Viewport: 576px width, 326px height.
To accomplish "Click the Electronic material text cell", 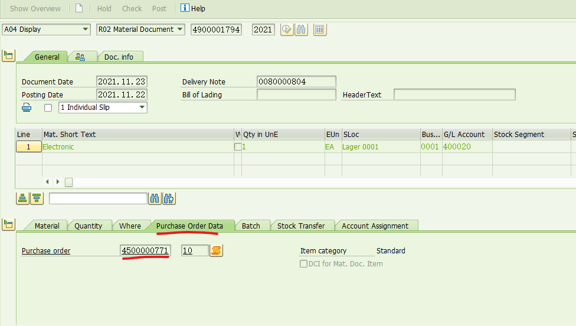I will tap(138, 146).
